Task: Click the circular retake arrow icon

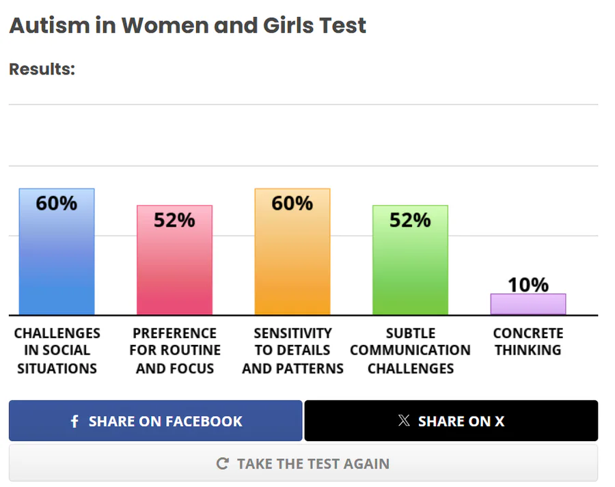Action: [x=222, y=464]
